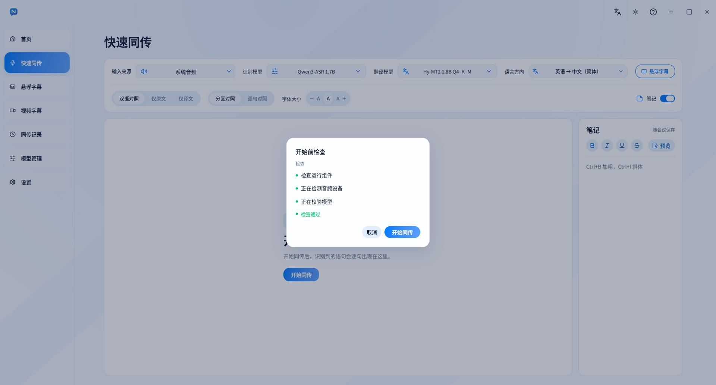
Task: Apply italic with the I icon
Action: 607,145
